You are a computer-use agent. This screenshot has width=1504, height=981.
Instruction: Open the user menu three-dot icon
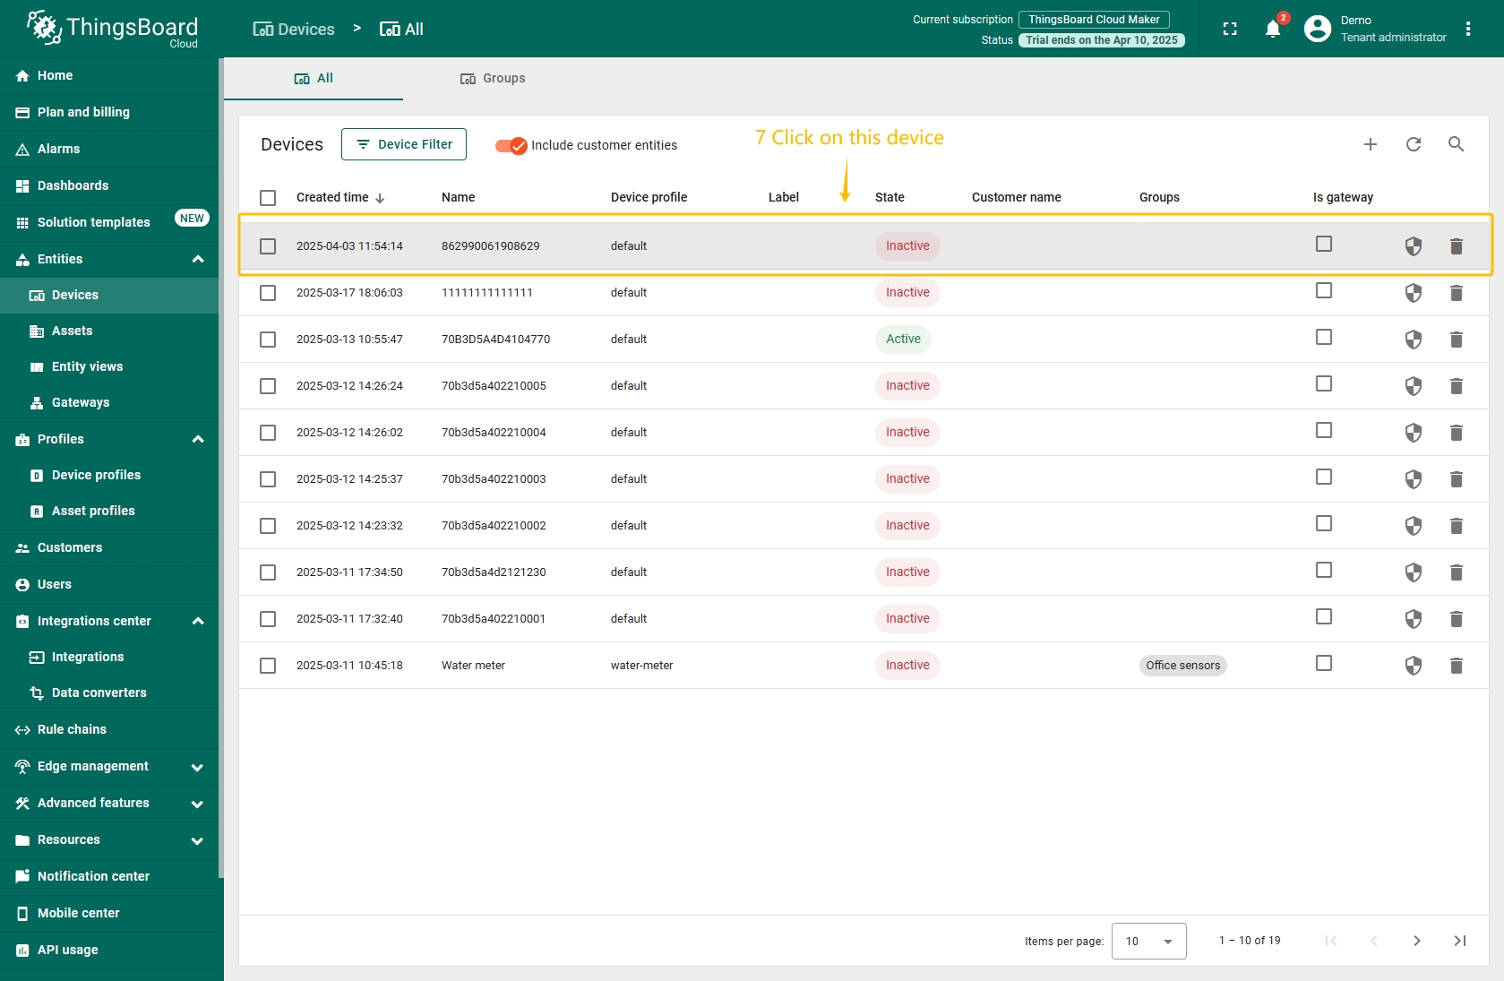(x=1467, y=30)
